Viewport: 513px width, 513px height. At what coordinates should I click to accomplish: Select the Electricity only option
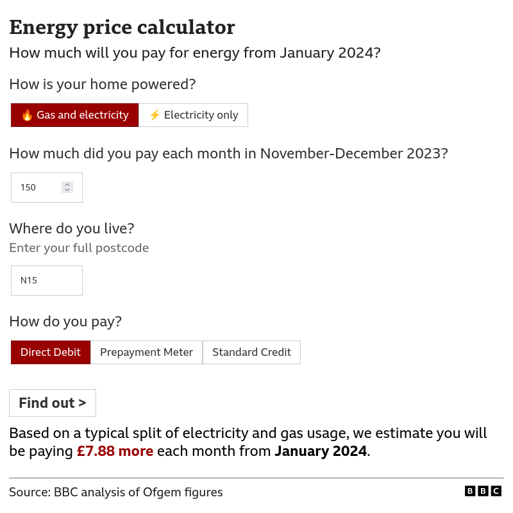[x=193, y=115]
